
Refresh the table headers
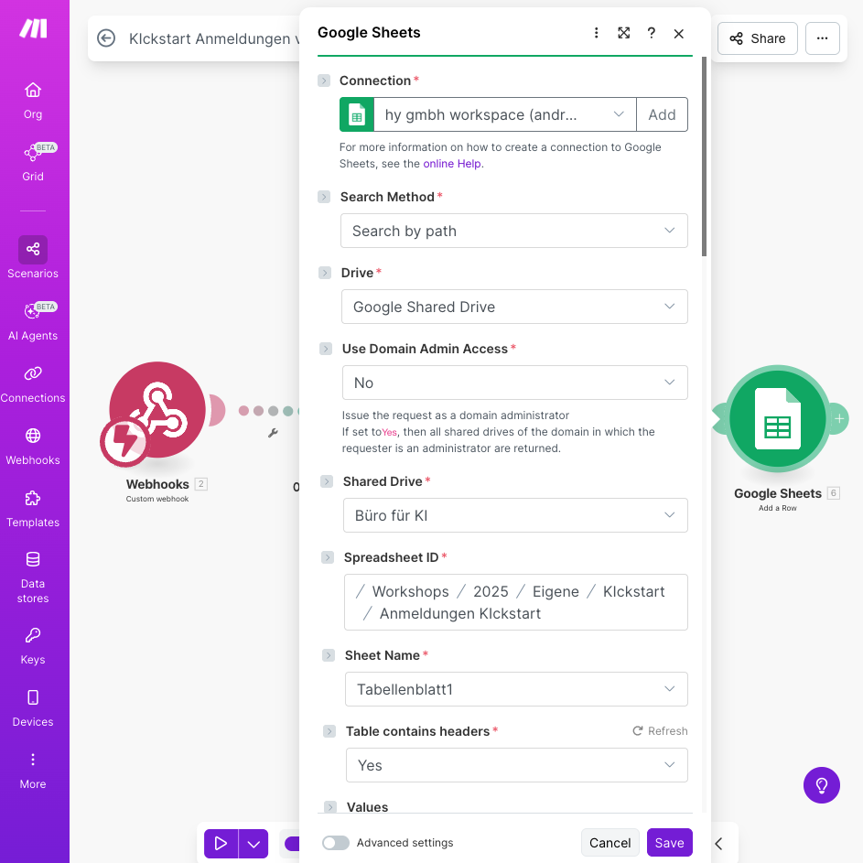[x=660, y=731]
